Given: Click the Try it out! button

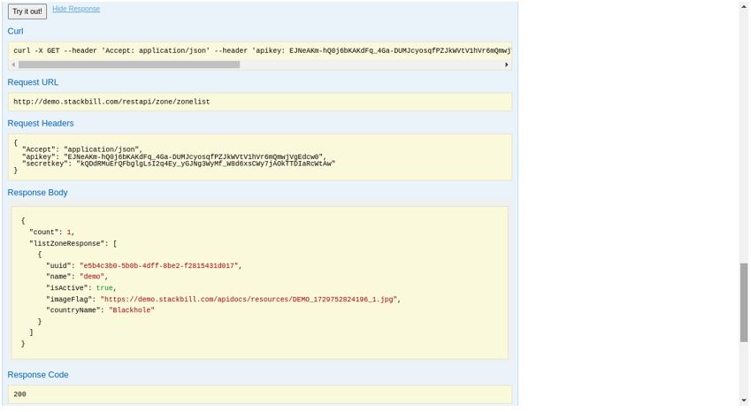Looking at the screenshot, I should [x=27, y=11].
